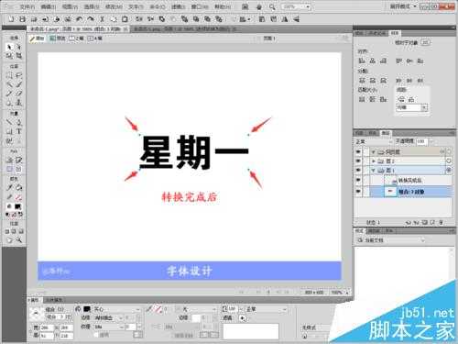Open fill color swatch in Properties panel
The width and height of the screenshot is (458, 344).
coord(87,309)
